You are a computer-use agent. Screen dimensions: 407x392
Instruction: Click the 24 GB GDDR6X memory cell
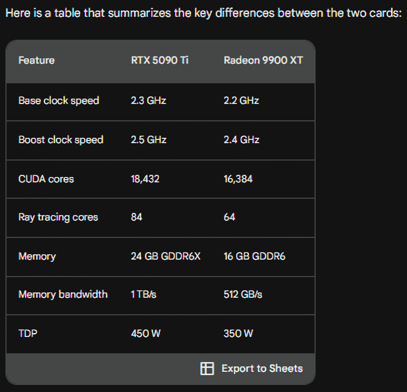click(x=165, y=256)
